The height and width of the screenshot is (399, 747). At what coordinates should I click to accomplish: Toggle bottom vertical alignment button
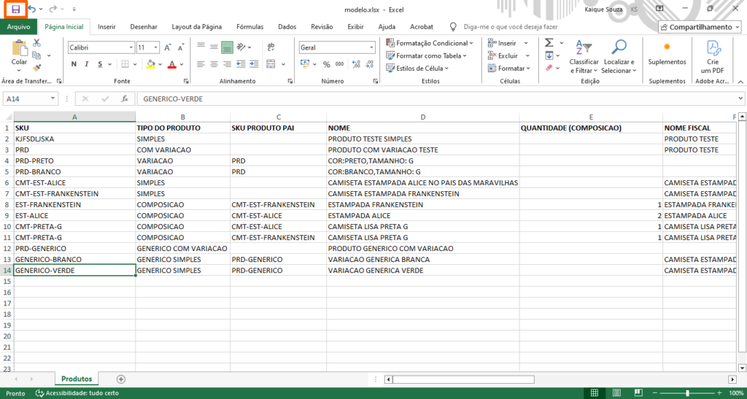click(227, 47)
